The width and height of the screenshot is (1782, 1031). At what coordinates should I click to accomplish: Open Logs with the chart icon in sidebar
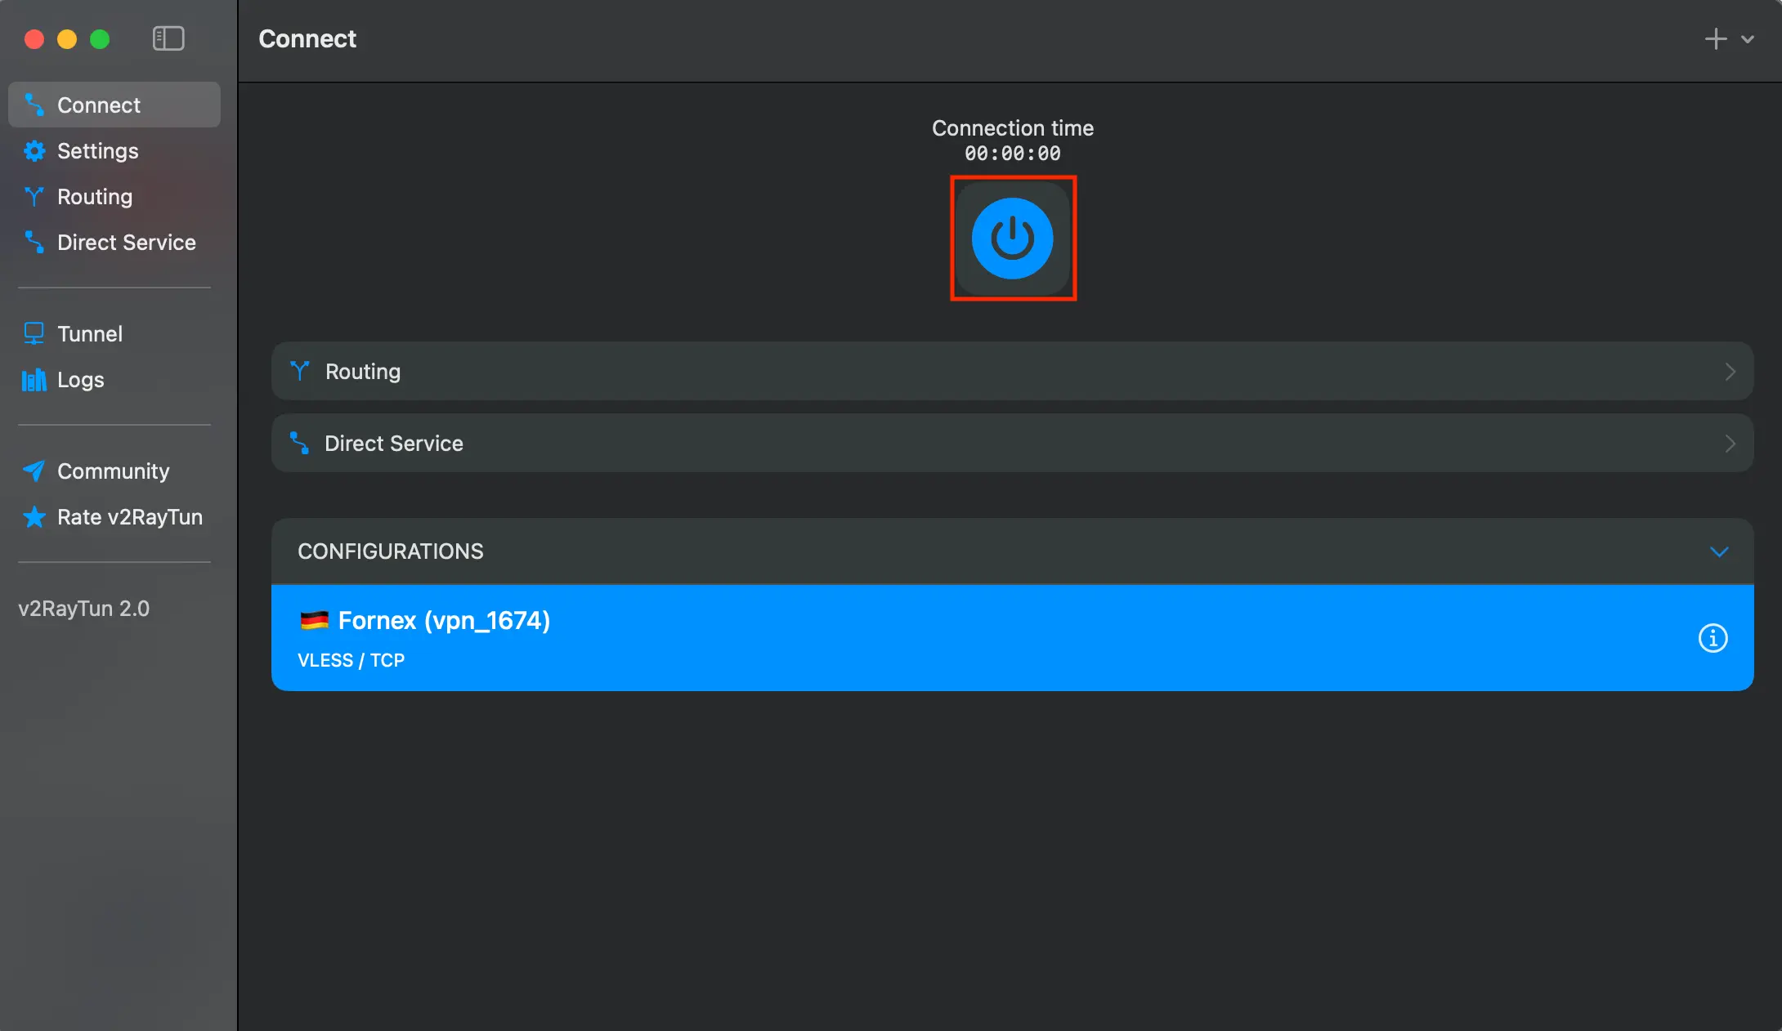[x=34, y=380]
